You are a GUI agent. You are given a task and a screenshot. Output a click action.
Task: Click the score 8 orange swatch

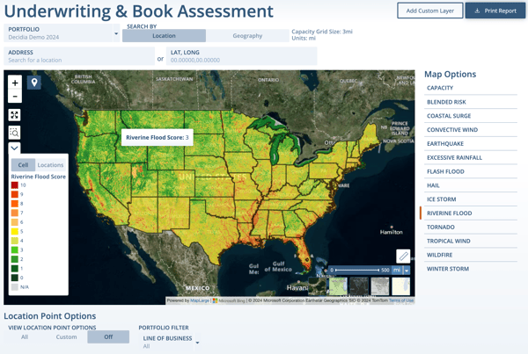[x=14, y=204]
